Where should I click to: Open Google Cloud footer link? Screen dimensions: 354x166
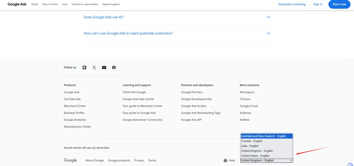(249, 106)
